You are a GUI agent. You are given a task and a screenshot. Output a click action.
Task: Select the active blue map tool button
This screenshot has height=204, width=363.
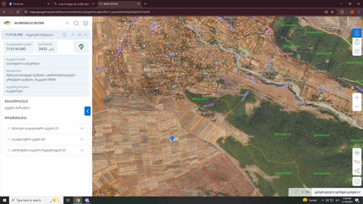[357, 33]
